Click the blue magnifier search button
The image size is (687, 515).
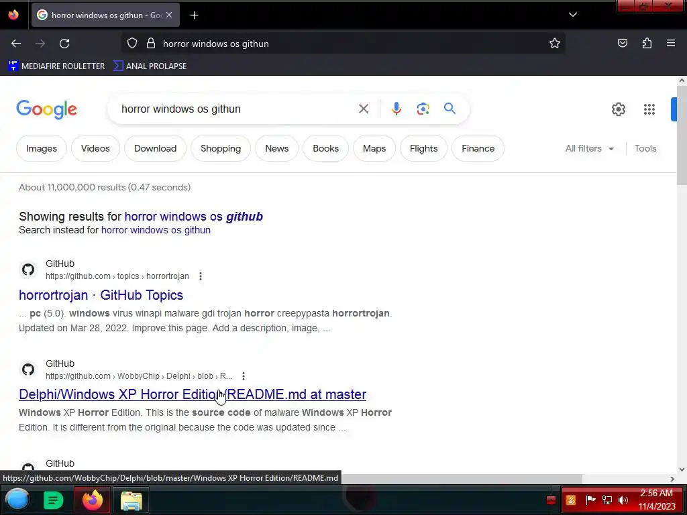coord(450,108)
